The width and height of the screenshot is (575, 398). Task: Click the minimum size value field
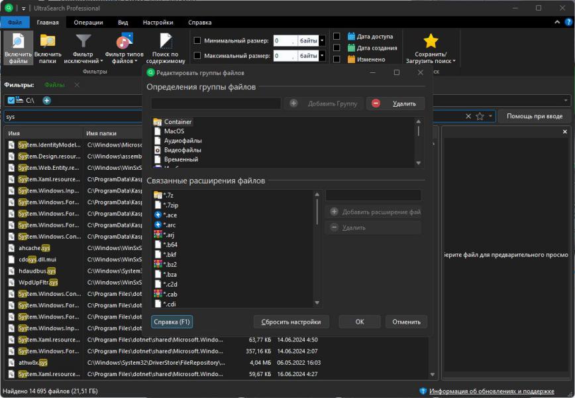[285, 40]
